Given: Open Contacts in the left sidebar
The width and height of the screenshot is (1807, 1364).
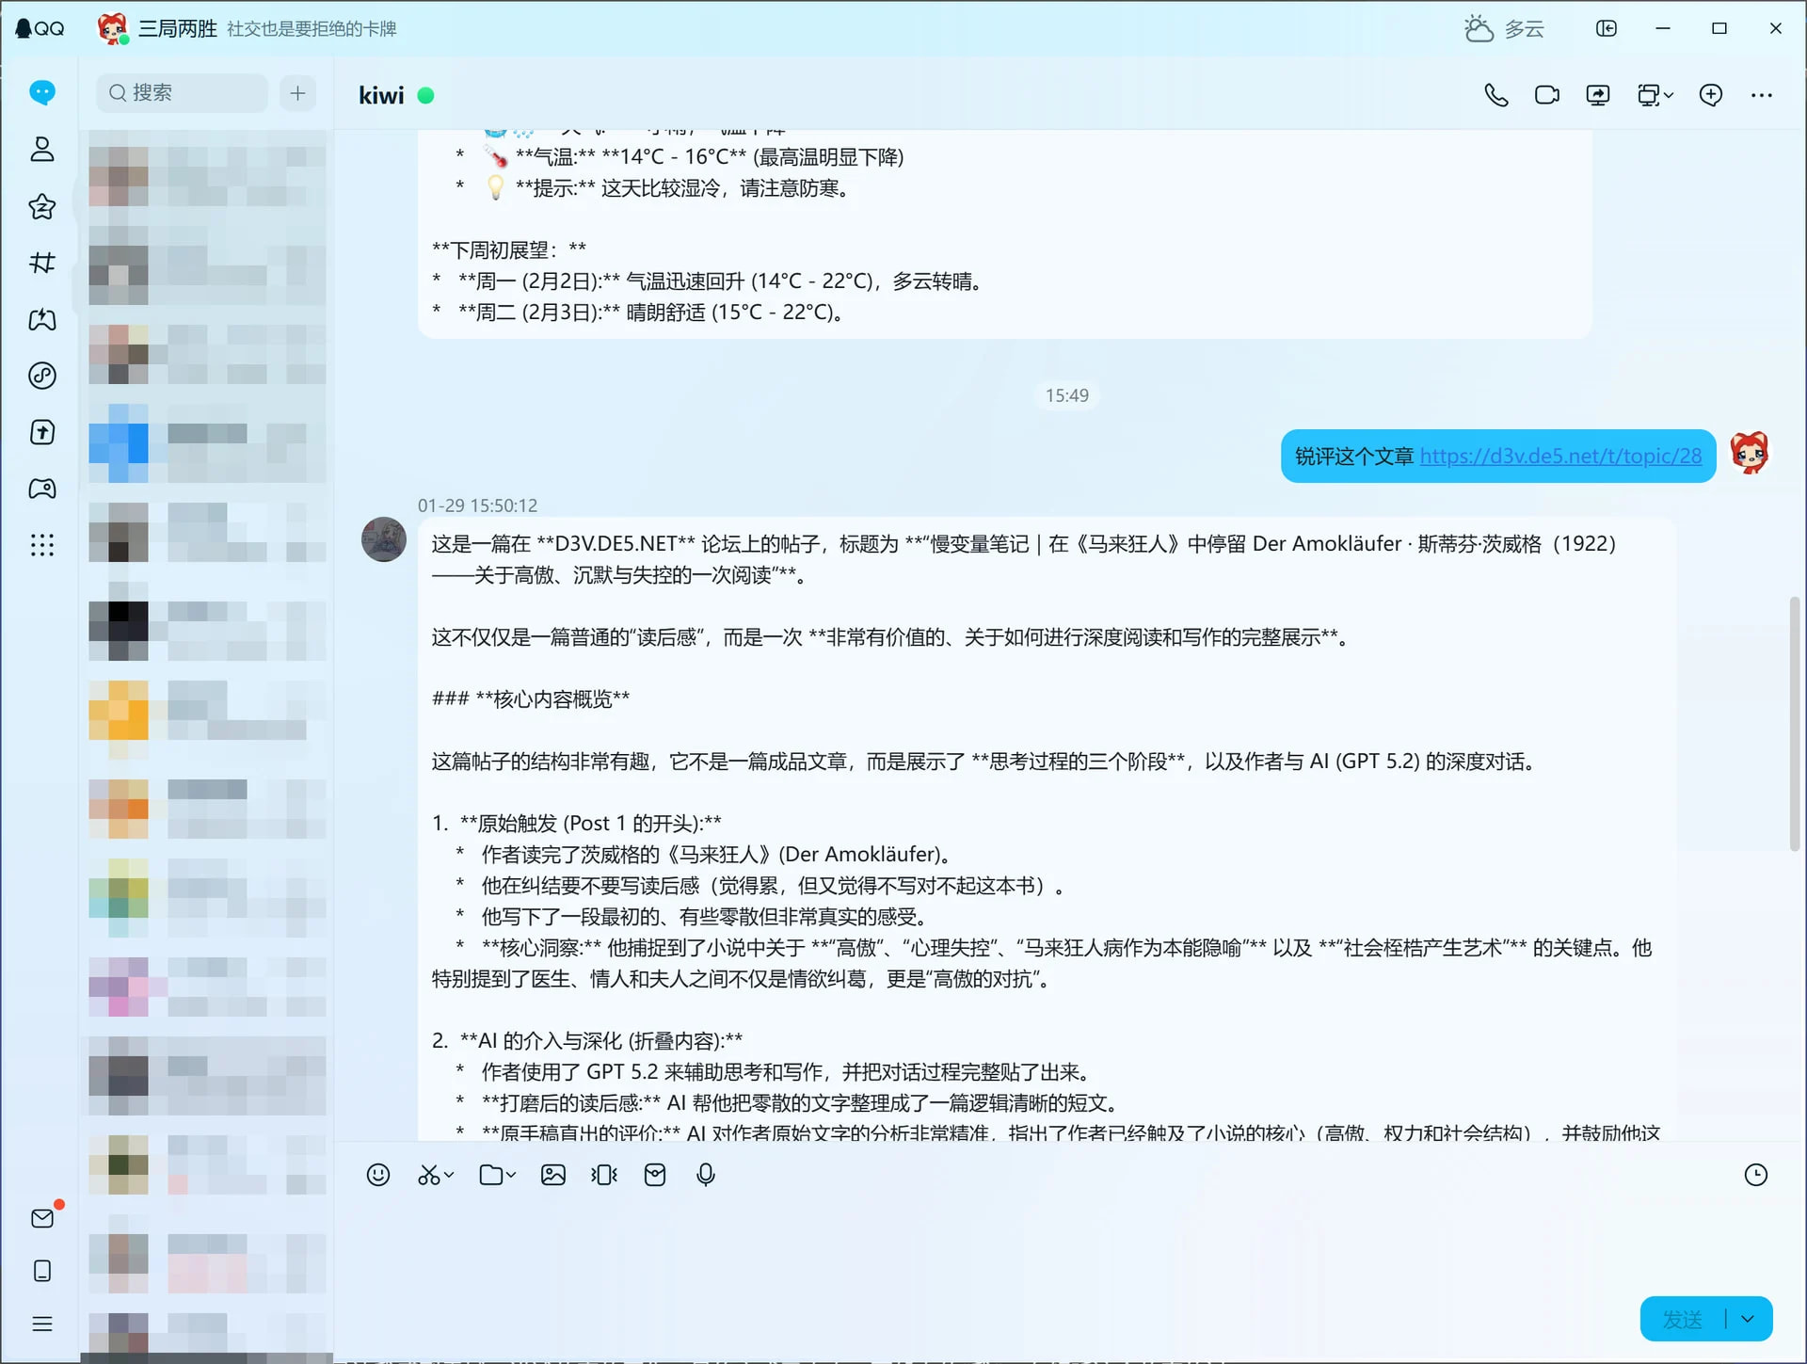Looking at the screenshot, I should 42,150.
